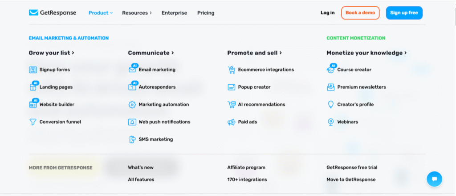This screenshot has height=196, width=456.
Task: Click the Email marketing envelope icon
Action: (132, 69)
